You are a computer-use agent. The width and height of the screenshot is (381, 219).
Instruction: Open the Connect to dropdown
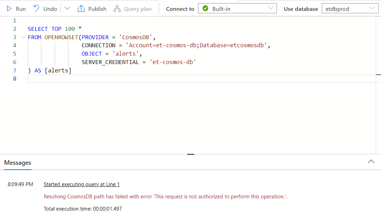pos(270,8)
